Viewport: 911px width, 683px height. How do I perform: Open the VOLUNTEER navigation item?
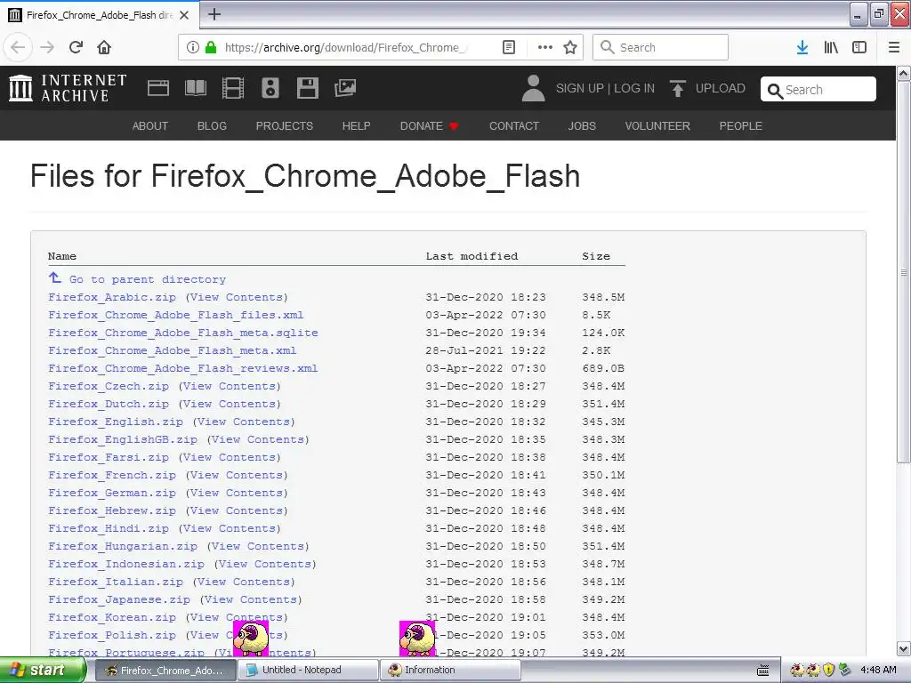click(x=657, y=126)
